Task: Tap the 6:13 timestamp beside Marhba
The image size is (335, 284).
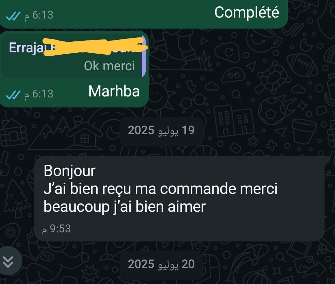Action: coord(39,94)
